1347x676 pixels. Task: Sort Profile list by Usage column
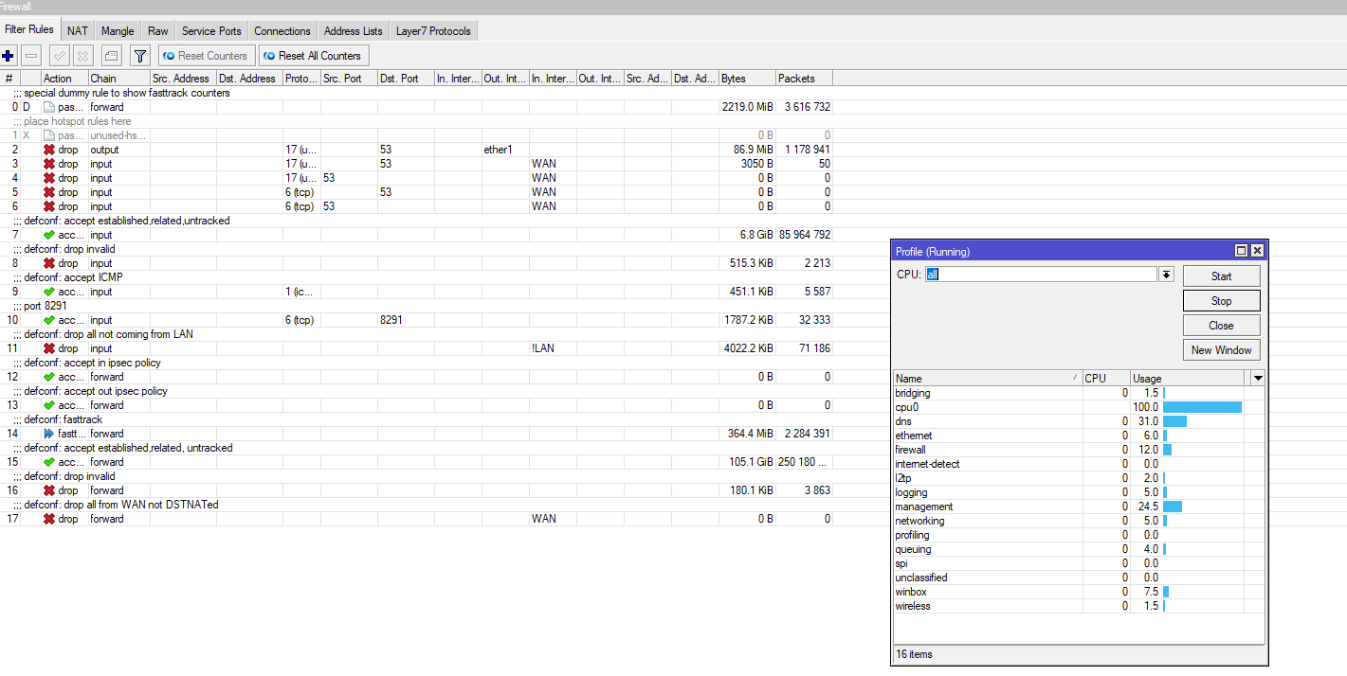pos(1187,379)
